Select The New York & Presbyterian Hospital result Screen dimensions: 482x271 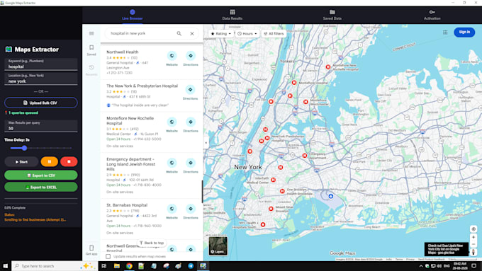coord(142,86)
